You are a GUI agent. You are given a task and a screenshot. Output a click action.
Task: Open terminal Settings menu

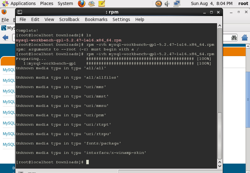[121, 19]
